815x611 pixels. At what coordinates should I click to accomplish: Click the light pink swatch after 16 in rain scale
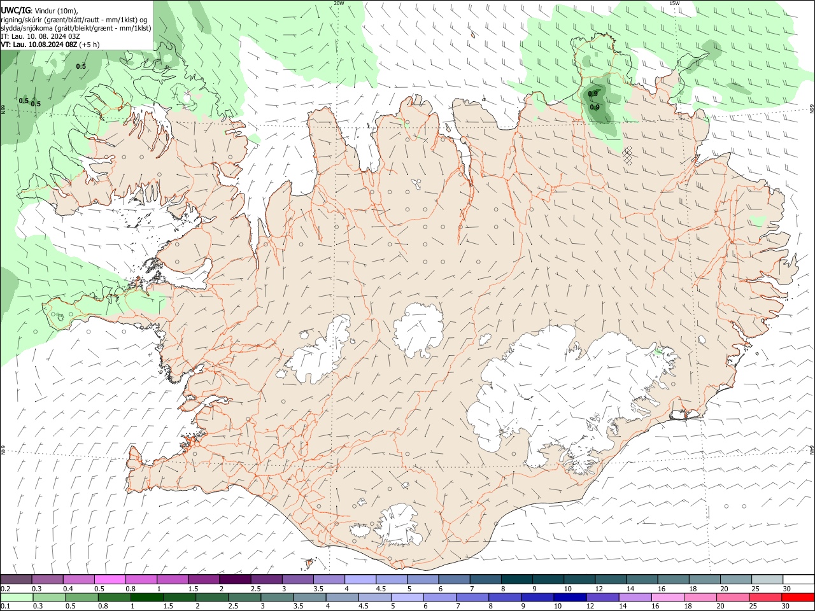click(667, 597)
